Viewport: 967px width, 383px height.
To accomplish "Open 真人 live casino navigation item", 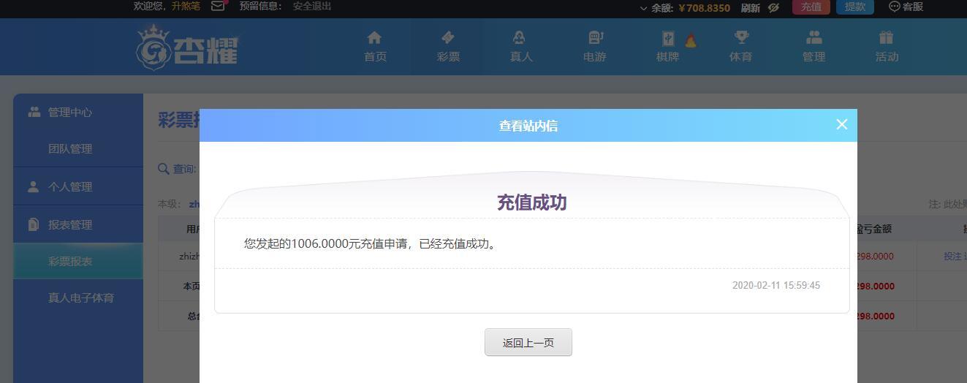I will (521, 46).
